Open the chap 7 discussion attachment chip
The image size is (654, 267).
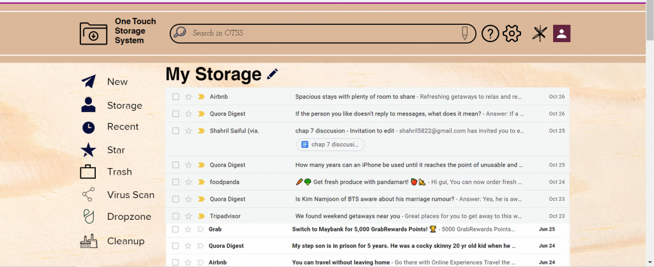(331, 145)
